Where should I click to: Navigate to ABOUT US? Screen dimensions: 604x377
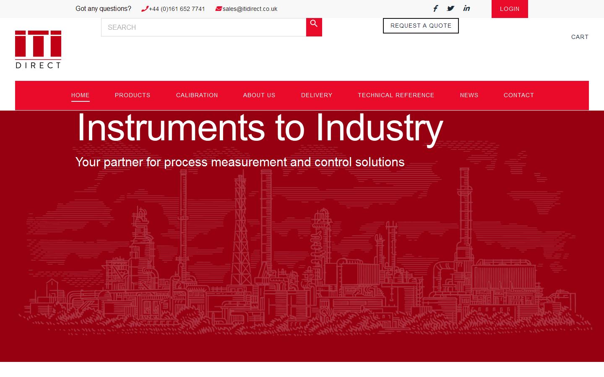pyautogui.click(x=259, y=95)
